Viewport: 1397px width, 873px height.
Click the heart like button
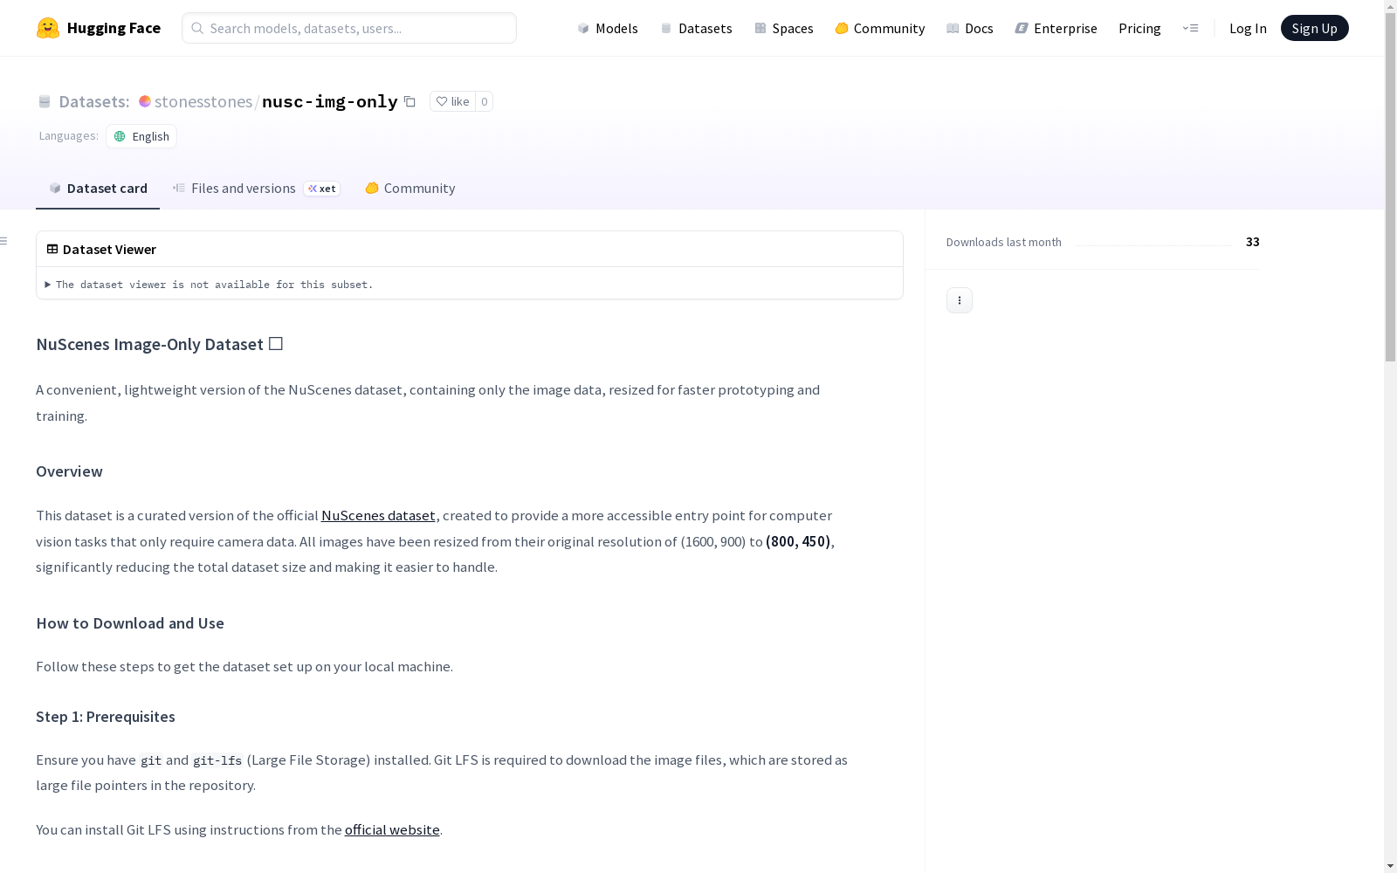452,101
